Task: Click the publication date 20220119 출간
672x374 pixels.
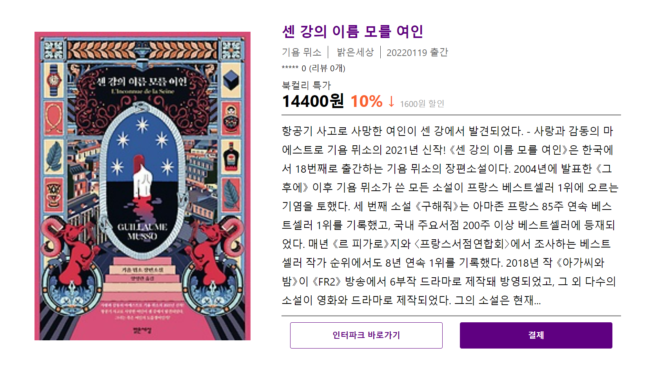Action: tap(417, 52)
